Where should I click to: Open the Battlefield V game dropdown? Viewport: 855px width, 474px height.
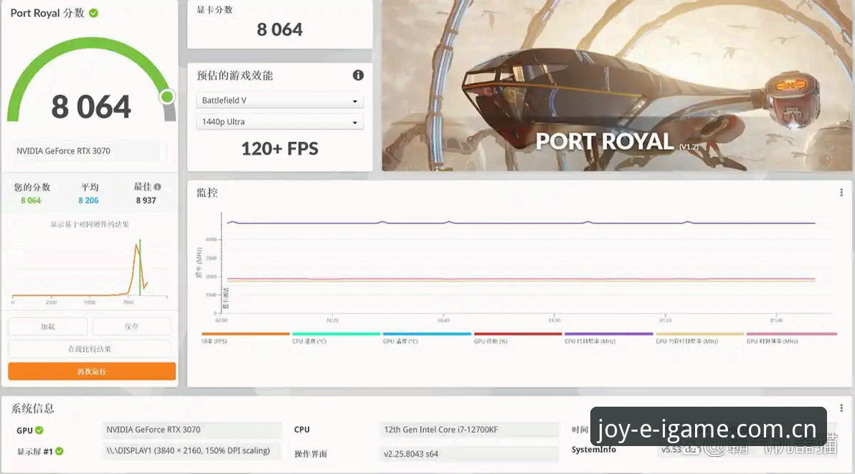coord(279,101)
